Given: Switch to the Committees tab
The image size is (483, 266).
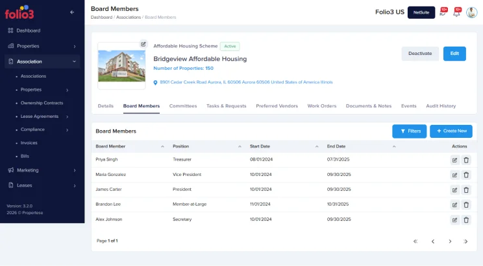Looking at the screenshot, I should (x=182, y=105).
